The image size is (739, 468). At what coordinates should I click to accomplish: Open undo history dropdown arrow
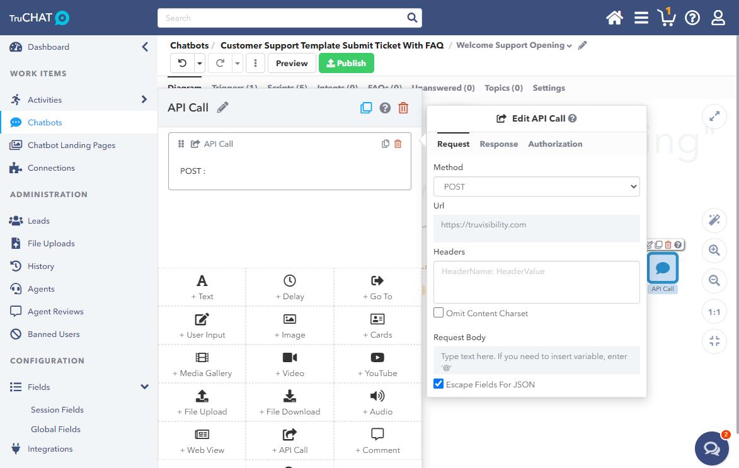200,63
